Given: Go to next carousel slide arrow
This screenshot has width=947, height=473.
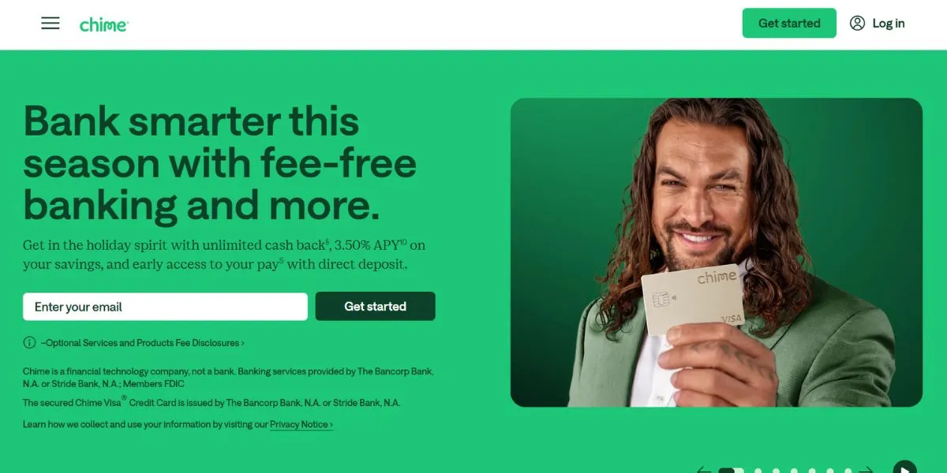Looking at the screenshot, I should (866, 471).
